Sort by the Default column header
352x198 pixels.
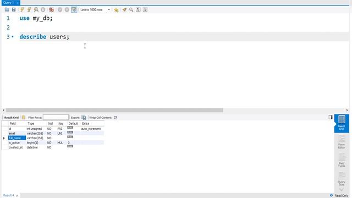(x=73, y=123)
